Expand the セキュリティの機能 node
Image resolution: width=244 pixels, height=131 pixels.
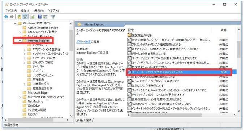tap(25, 62)
